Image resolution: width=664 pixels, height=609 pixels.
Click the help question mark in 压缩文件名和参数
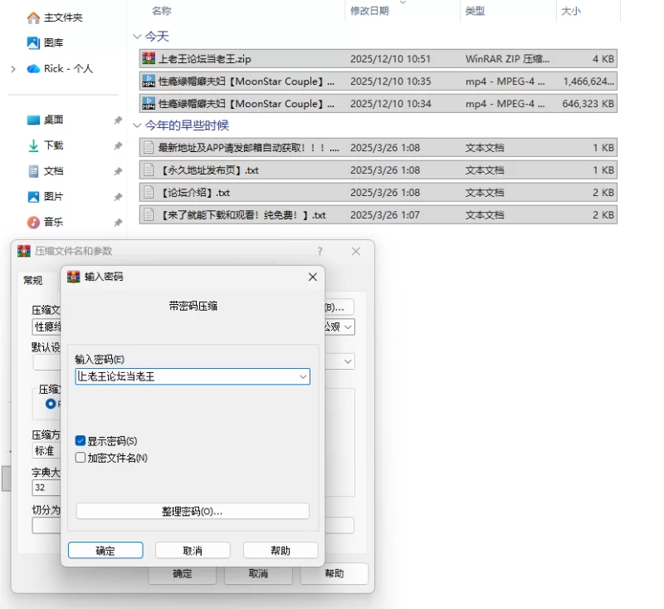[320, 251]
